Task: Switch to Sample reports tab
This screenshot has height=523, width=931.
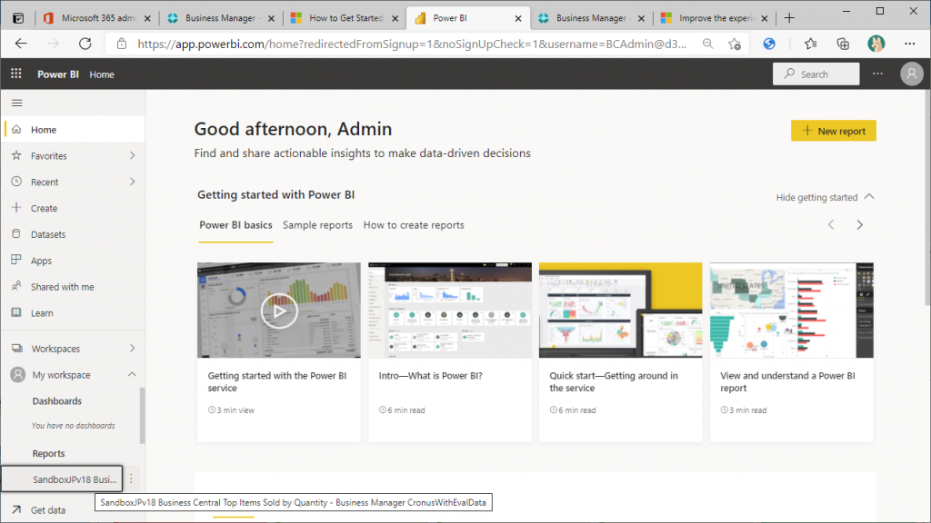Action: [x=317, y=225]
